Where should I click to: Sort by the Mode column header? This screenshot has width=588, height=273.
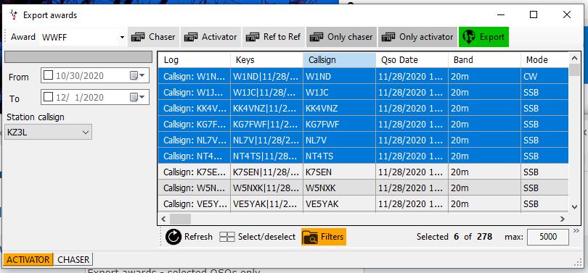[x=544, y=60]
